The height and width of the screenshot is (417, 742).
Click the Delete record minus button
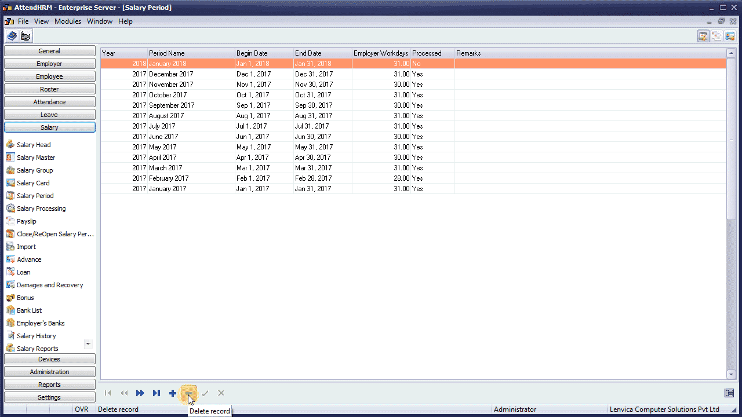coord(189,393)
